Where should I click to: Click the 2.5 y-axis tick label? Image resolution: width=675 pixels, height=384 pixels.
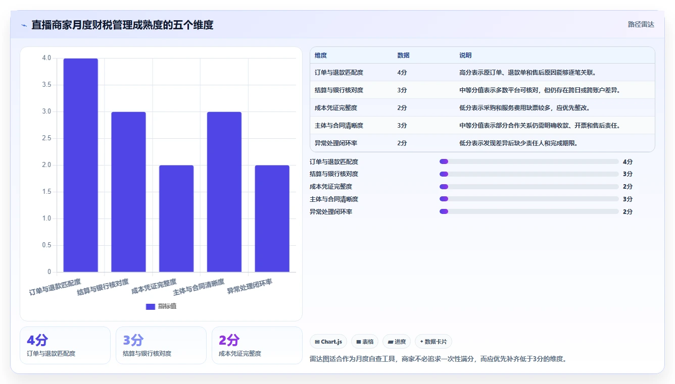tap(46, 138)
